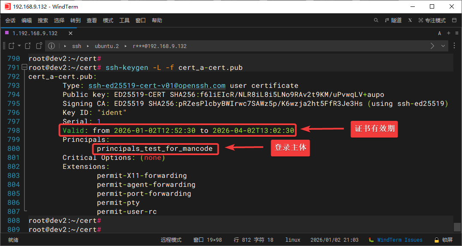Viewport: 462px width, 246px height.
Task: Toggle the layout panel icon at top right
Action: coord(454,20)
